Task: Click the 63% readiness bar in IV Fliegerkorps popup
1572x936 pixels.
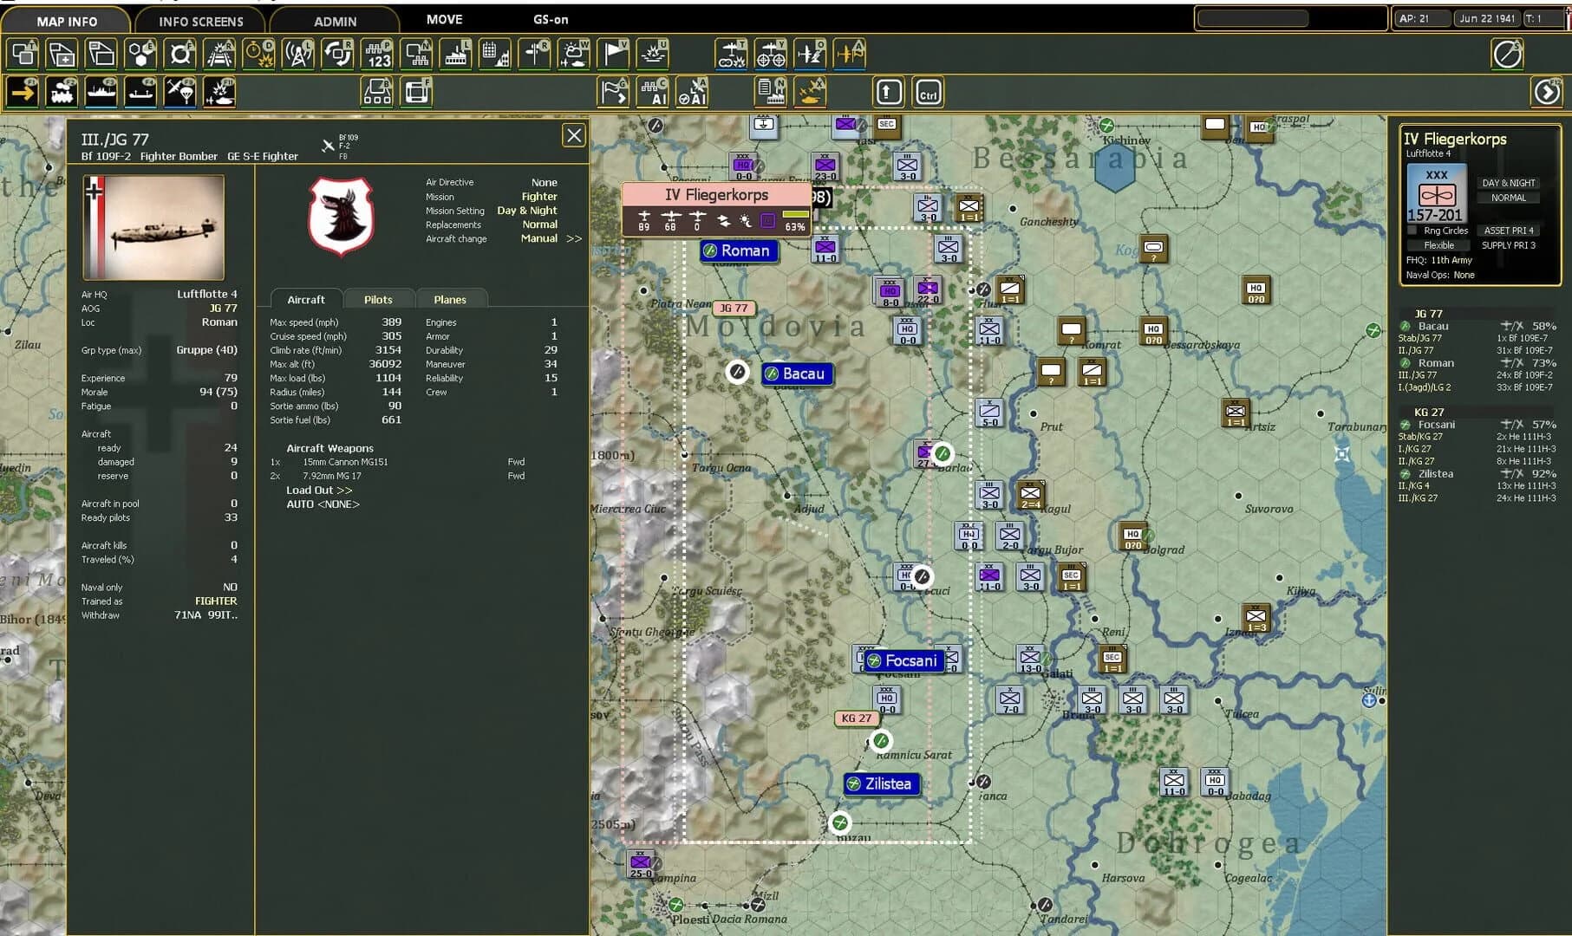Action: click(x=797, y=222)
